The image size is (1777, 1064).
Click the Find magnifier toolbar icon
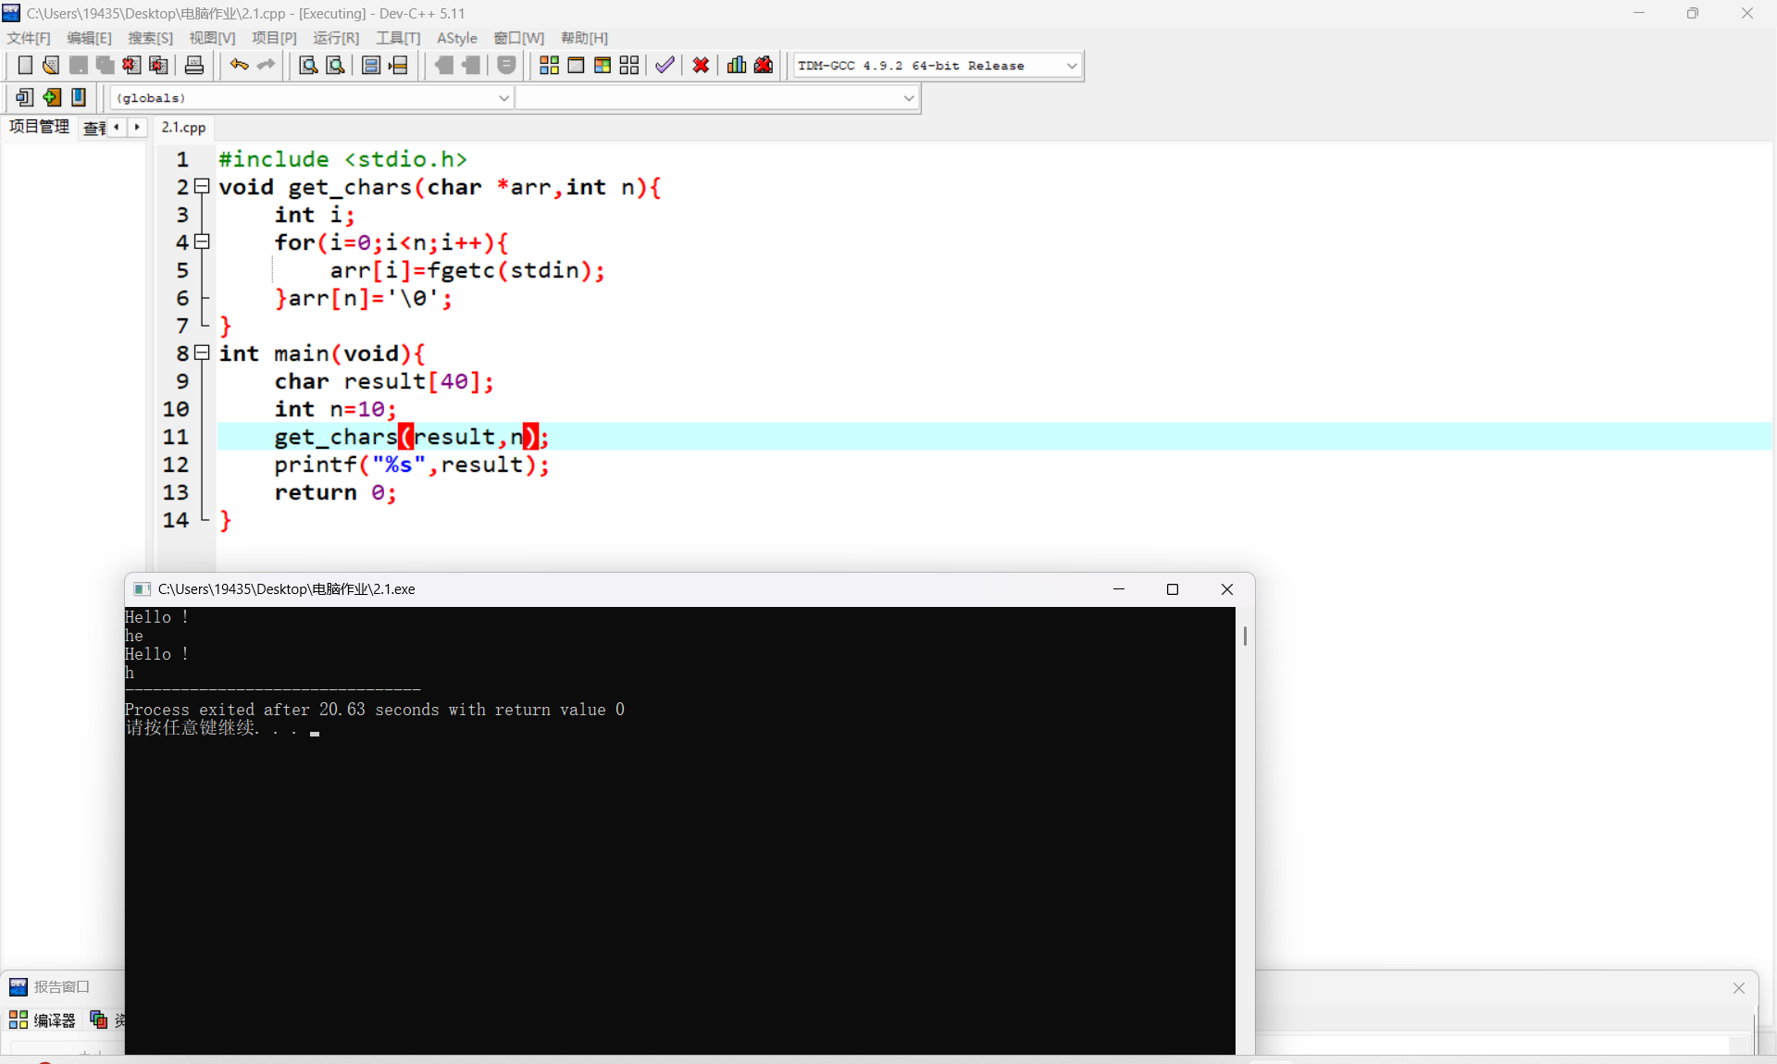308,65
